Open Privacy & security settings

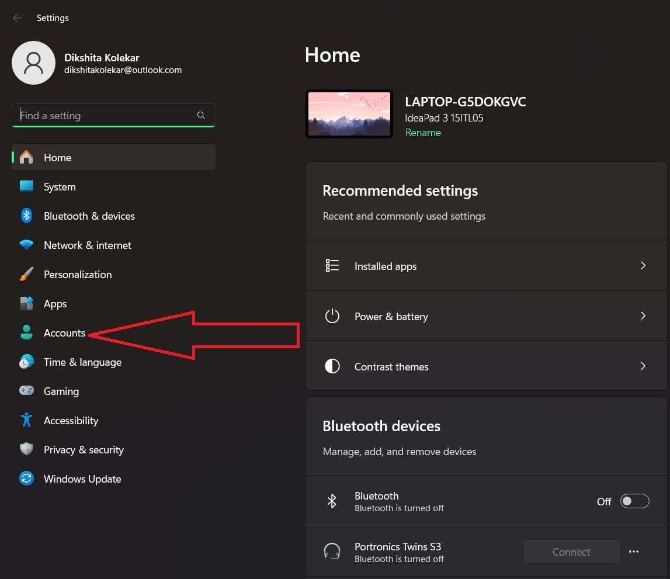[27, 449]
